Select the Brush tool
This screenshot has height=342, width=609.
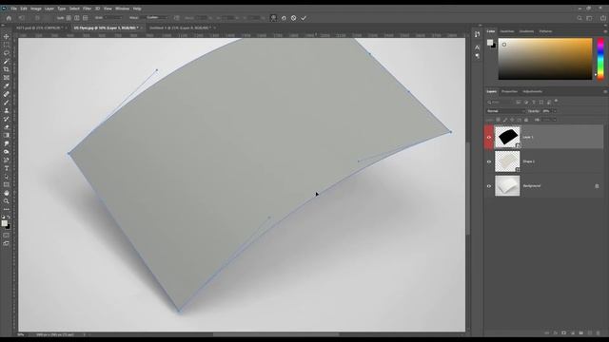7,103
